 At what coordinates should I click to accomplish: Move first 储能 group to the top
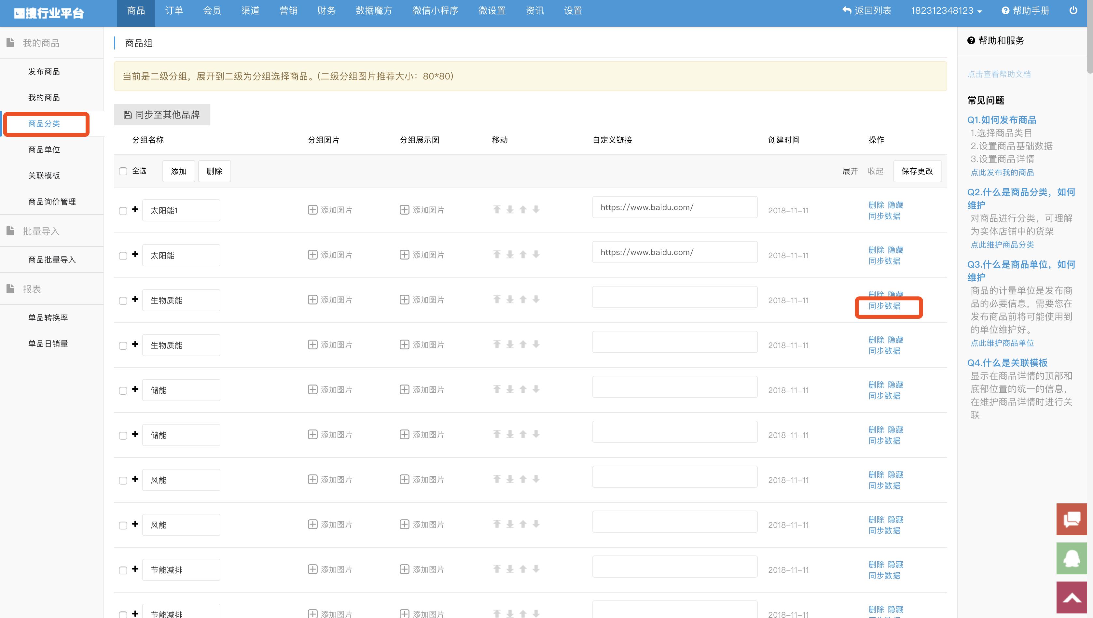(x=497, y=389)
